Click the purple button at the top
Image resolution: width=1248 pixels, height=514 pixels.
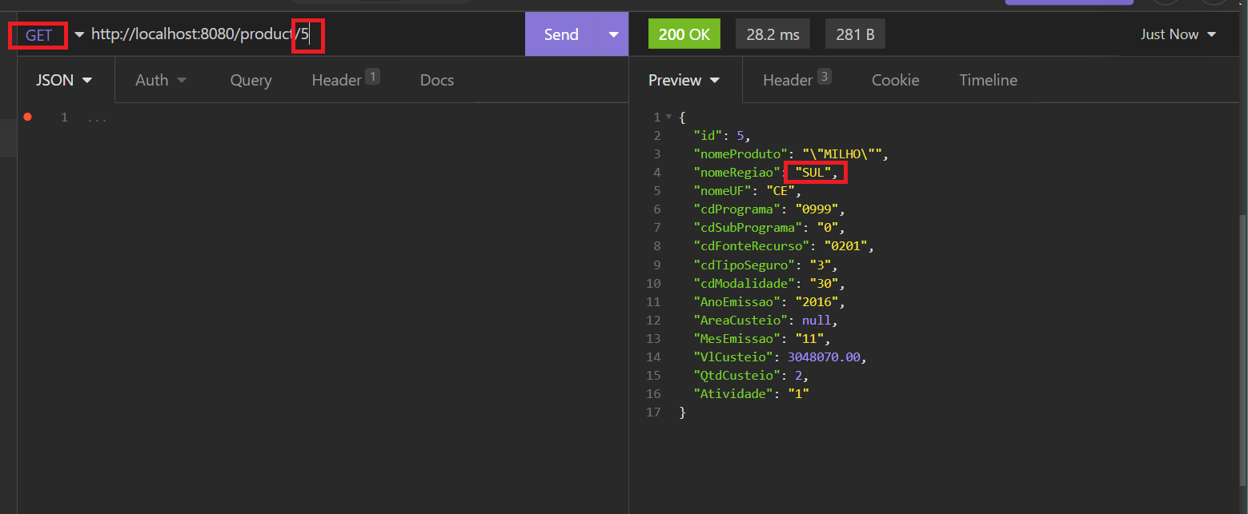pos(1069,2)
